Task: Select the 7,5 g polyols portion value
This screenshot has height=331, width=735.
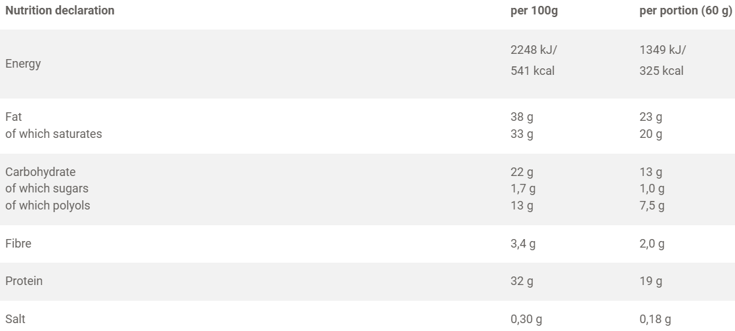Action: pos(652,205)
